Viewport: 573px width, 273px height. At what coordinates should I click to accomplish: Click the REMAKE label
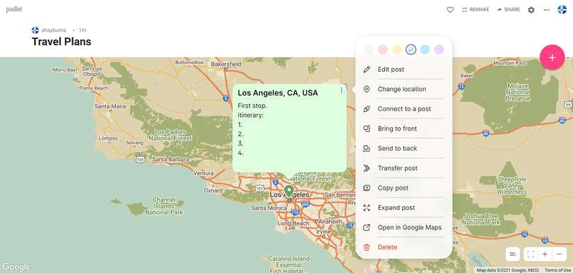[479, 10]
